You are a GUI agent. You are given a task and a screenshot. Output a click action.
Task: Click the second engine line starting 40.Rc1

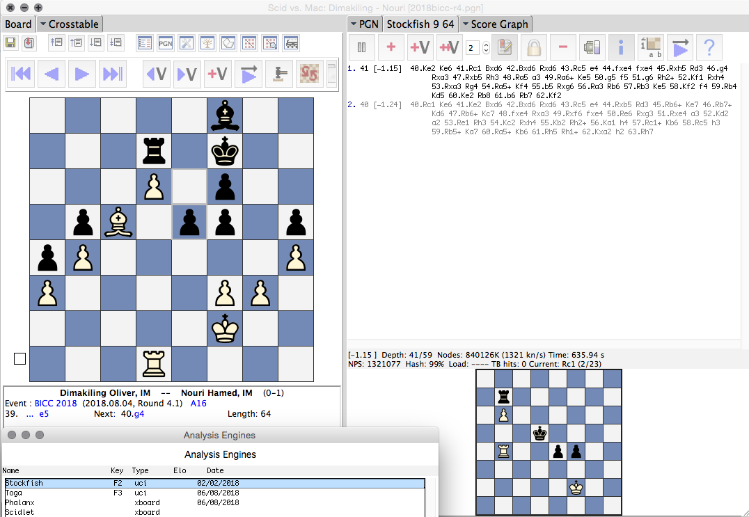(x=539, y=118)
